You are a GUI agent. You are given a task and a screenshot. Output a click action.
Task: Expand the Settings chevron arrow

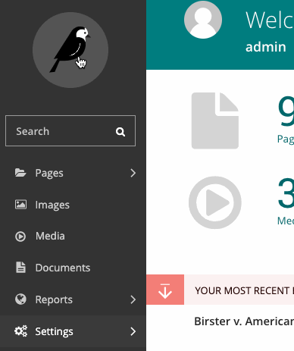tap(133, 331)
